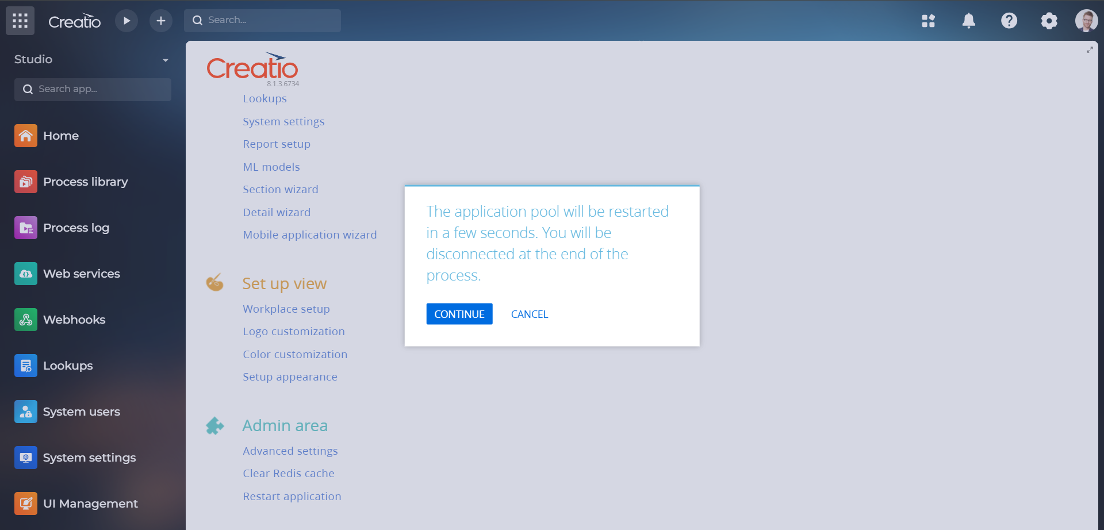Open Web services icon in sidebar
Screen dimensions: 1104x530
(26, 274)
